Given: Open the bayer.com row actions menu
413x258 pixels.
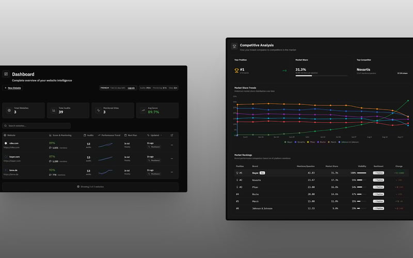Looking at the screenshot, I should tap(172, 158).
